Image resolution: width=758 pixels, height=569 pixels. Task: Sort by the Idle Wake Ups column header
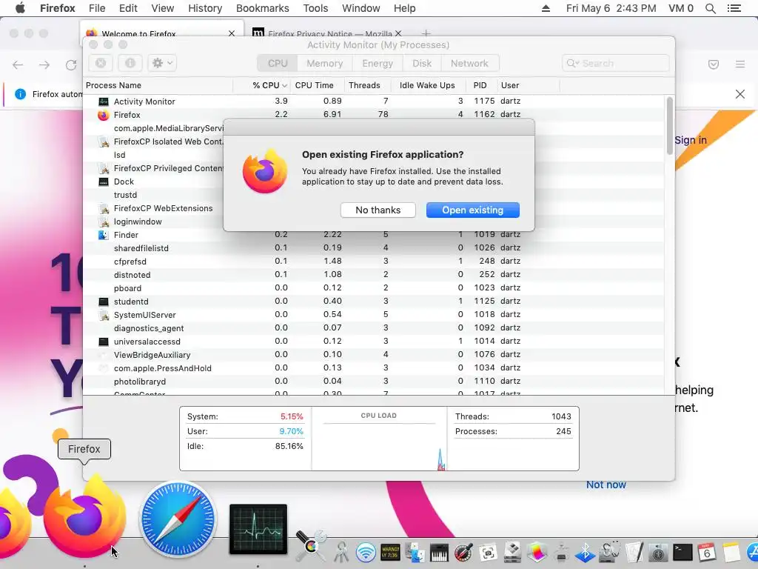[429, 85]
